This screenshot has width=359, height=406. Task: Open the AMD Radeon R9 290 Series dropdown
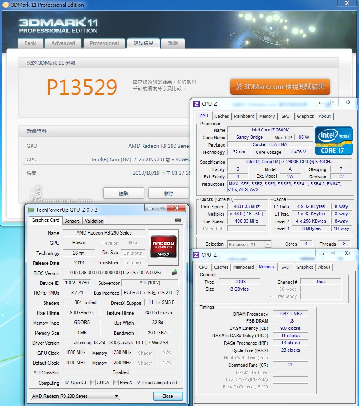pyautogui.click(x=75, y=396)
